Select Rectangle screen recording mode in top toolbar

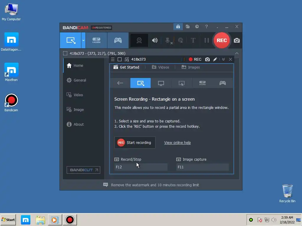[x=70, y=40]
